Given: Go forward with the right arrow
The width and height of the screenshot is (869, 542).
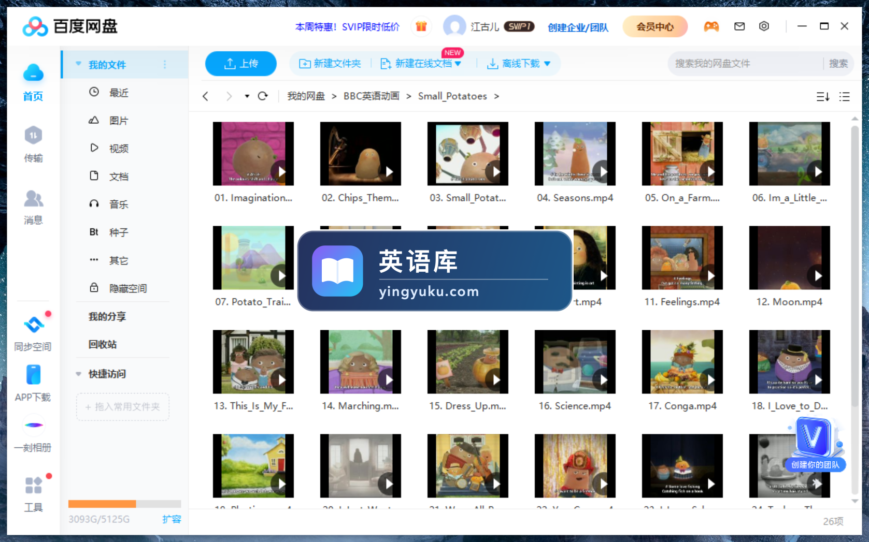Looking at the screenshot, I should pyautogui.click(x=229, y=96).
